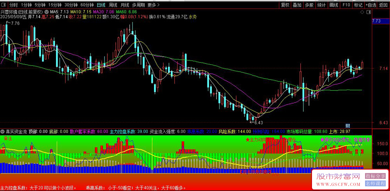Toggle the left side panel icon
This screenshot has width=390, height=191.
(x=4, y=5)
